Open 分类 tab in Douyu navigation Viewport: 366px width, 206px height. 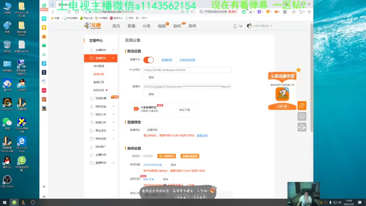[146, 26]
